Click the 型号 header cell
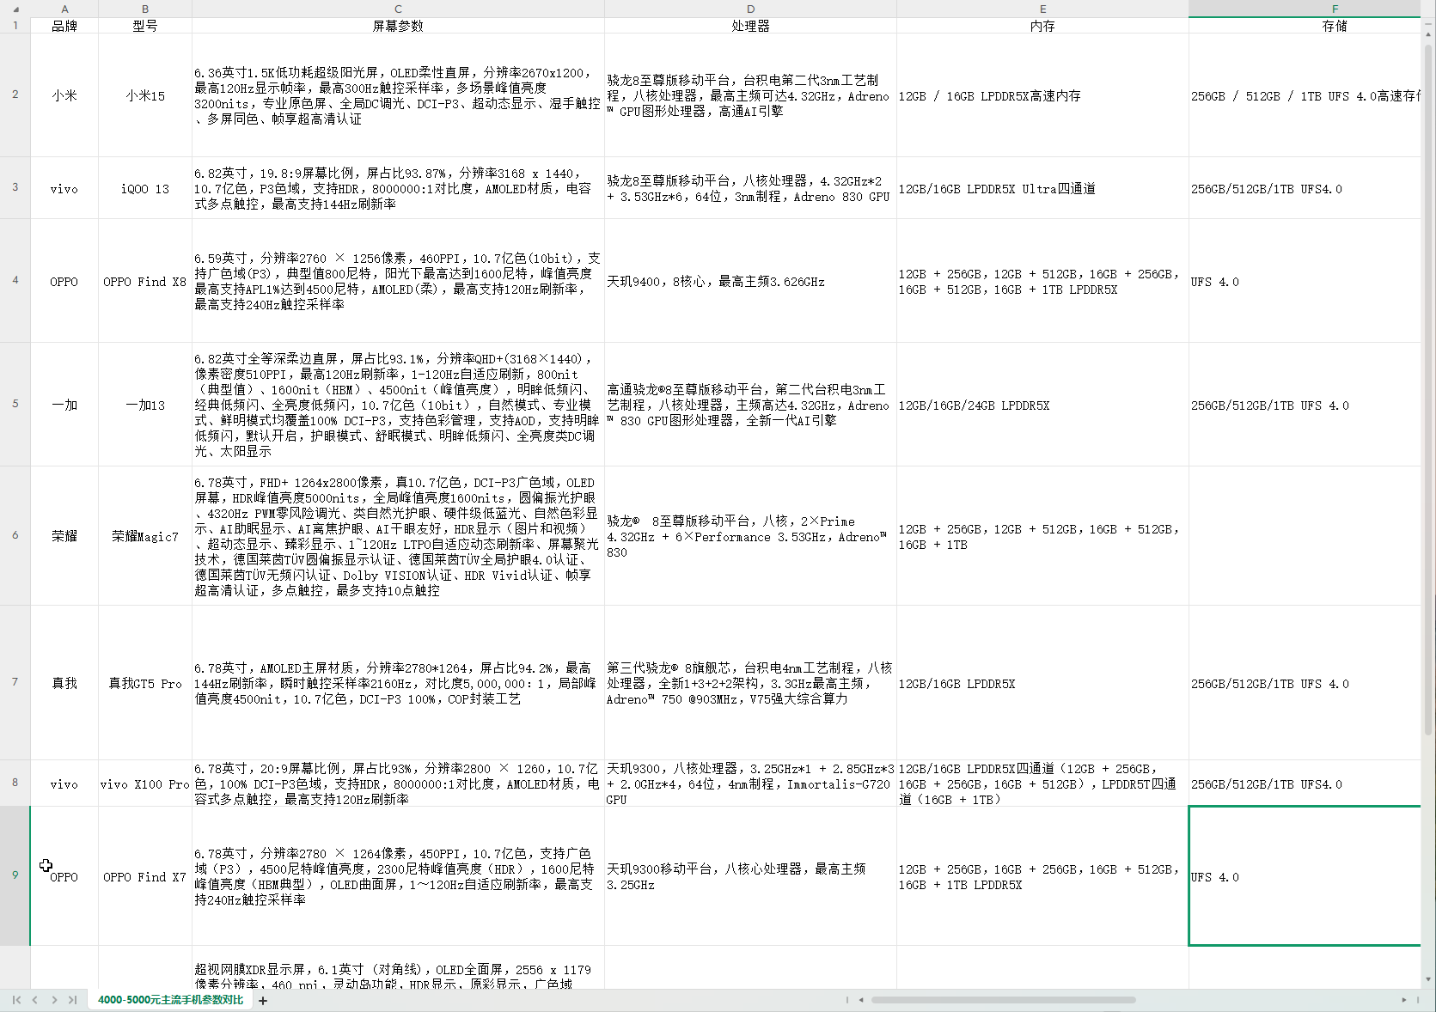The width and height of the screenshot is (1436, 1012). click(145, 26)
